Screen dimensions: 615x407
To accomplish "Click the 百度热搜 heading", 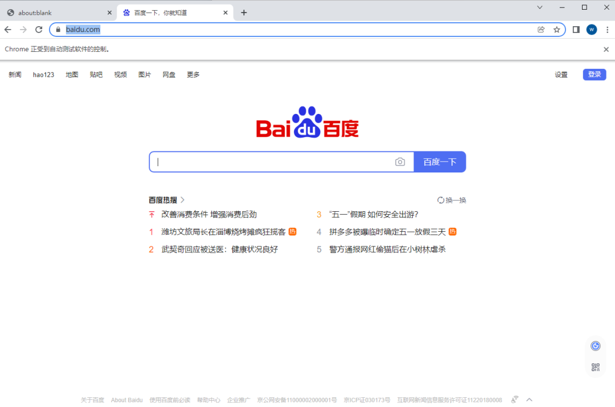I will 163,200.
